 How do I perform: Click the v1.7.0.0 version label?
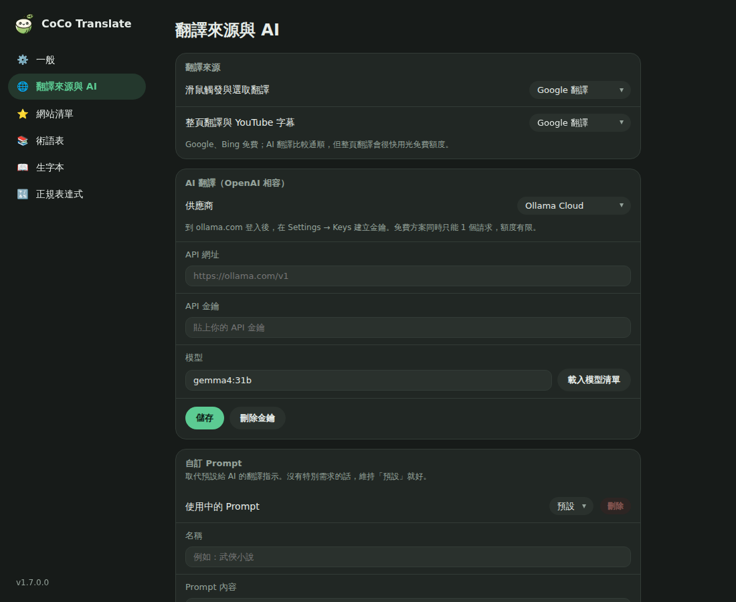coord(32,583)
